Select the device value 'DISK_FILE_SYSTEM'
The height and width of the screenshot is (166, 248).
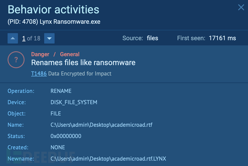(74, 102)
